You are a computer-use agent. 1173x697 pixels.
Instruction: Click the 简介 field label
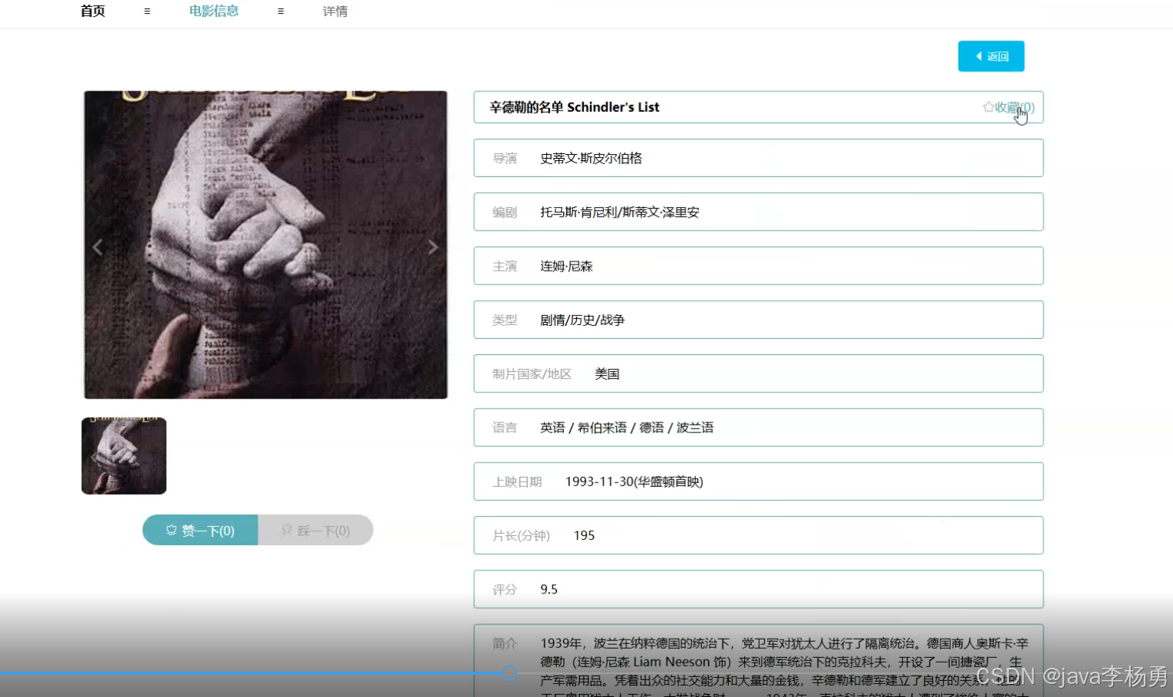505,643
